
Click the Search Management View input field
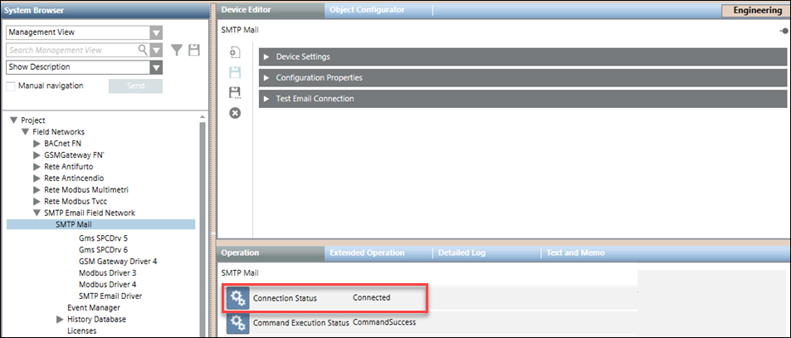[x=71, y=51]
